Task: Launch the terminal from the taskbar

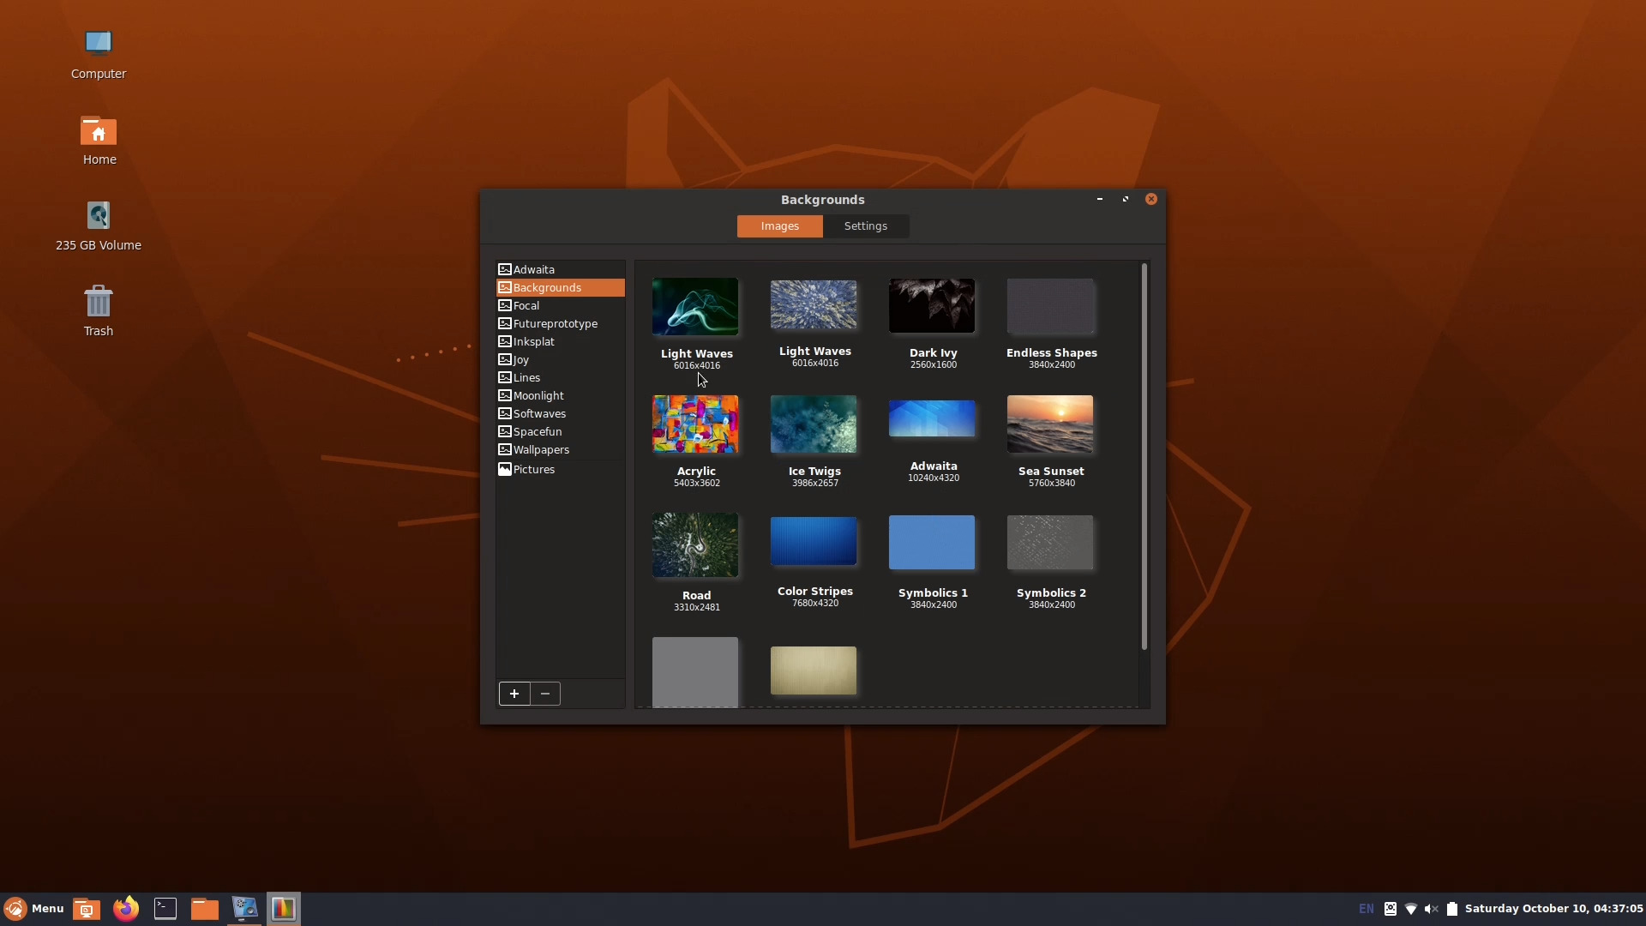Action: click(x=165, y=908)
